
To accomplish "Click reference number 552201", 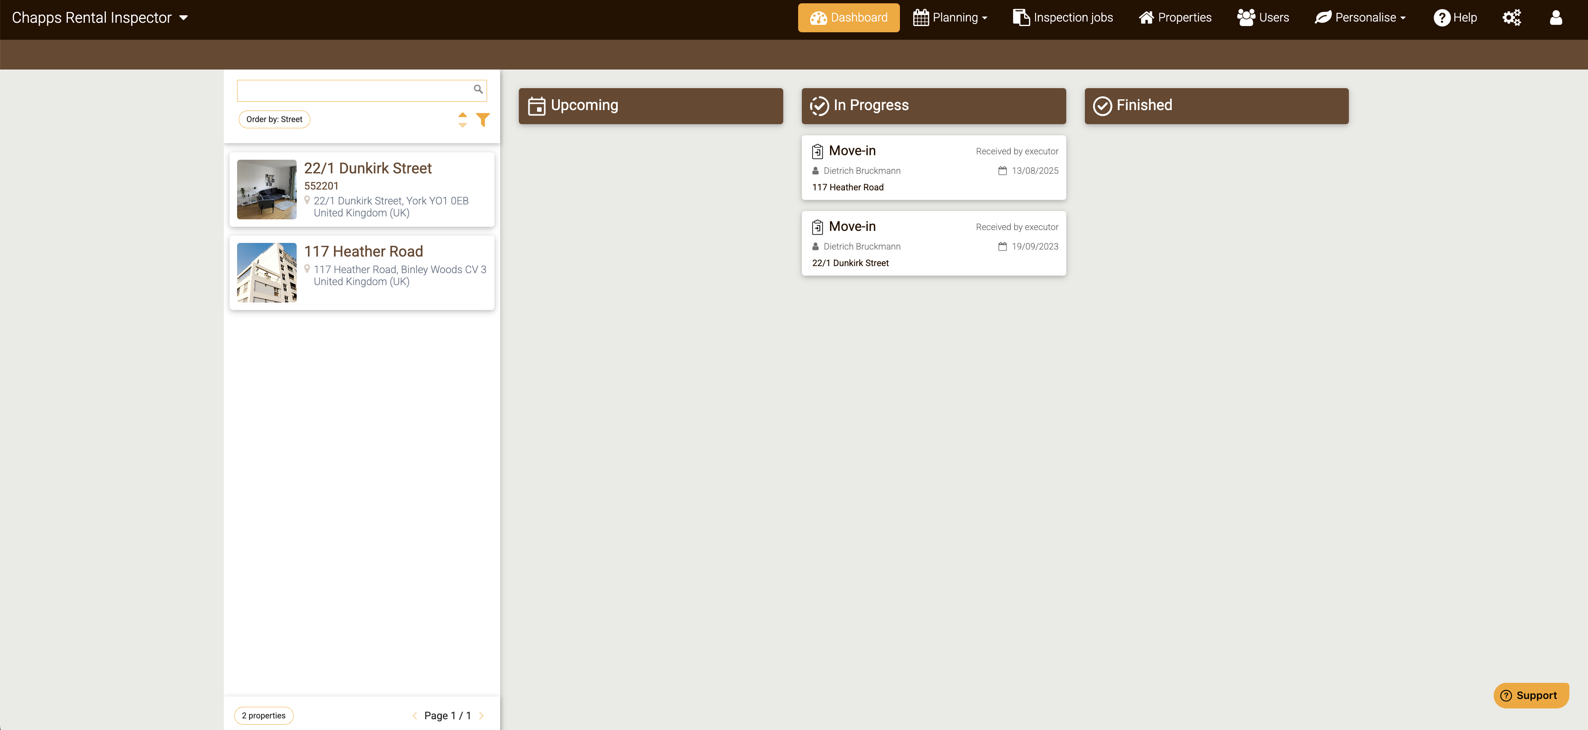I will 321,185.
